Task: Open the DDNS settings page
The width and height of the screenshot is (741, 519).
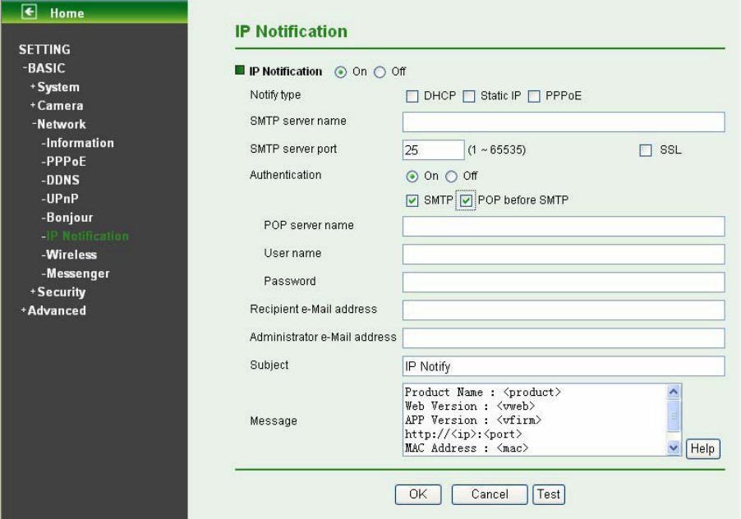Action: click(x=61, y=181)
